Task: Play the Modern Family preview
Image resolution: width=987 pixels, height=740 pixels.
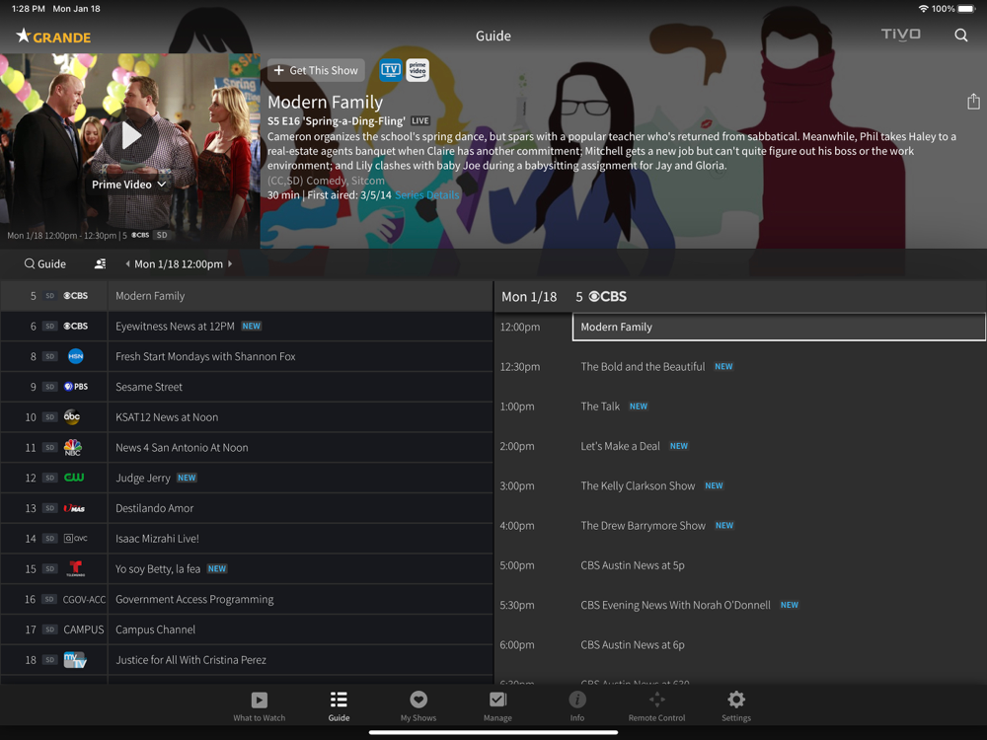Action: point(130,136)
